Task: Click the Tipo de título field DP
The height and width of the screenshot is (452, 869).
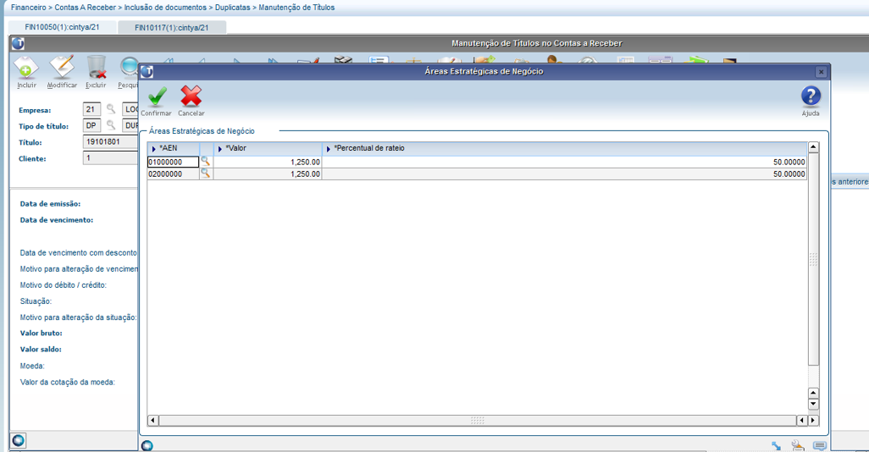Action: [91, 125]
